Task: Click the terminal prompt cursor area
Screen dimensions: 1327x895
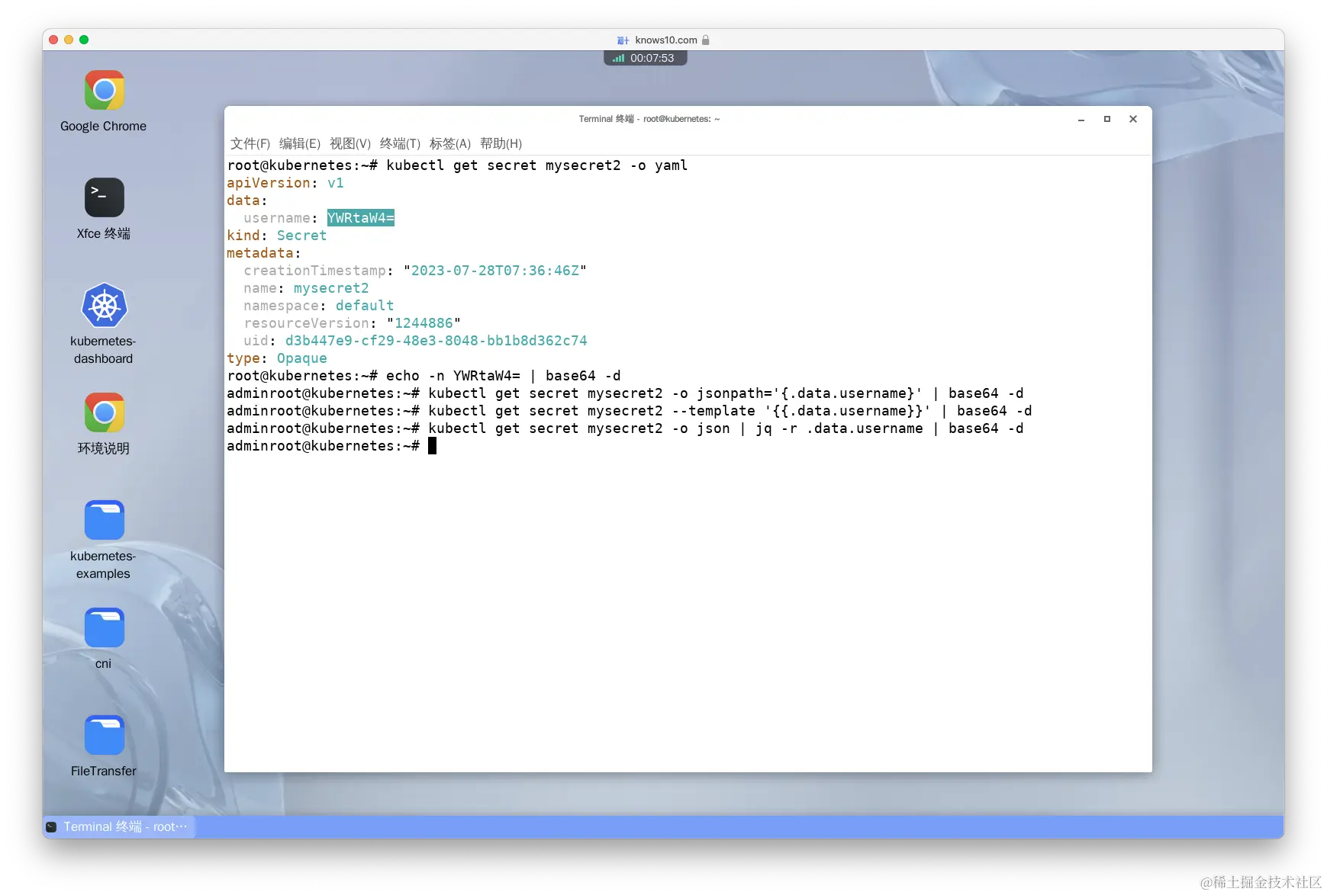Action: pyautogui.click(x=432, y=446)
